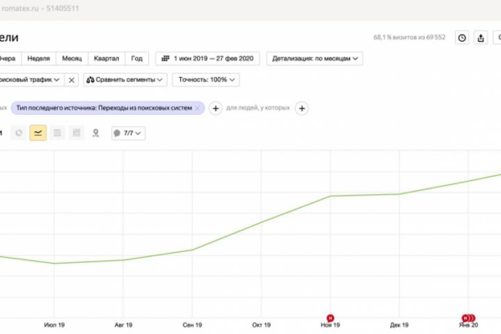Select the column chart icon
This screenshot has width=501, height=334.
coord(77,133)
